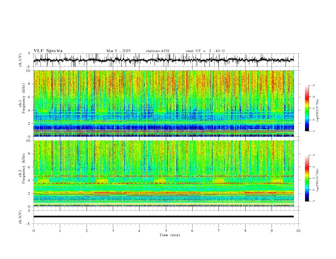Click the 'ch.2 Frequency (kHz)' axis label
Image resolution: width=336 pixels, height=259 pixels.
point(22,168)
